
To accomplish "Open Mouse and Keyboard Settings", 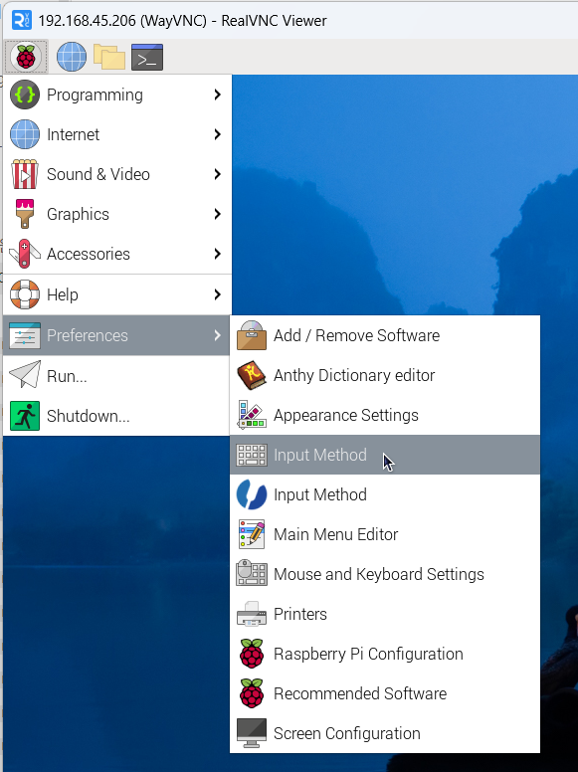I will coord(385,574).
